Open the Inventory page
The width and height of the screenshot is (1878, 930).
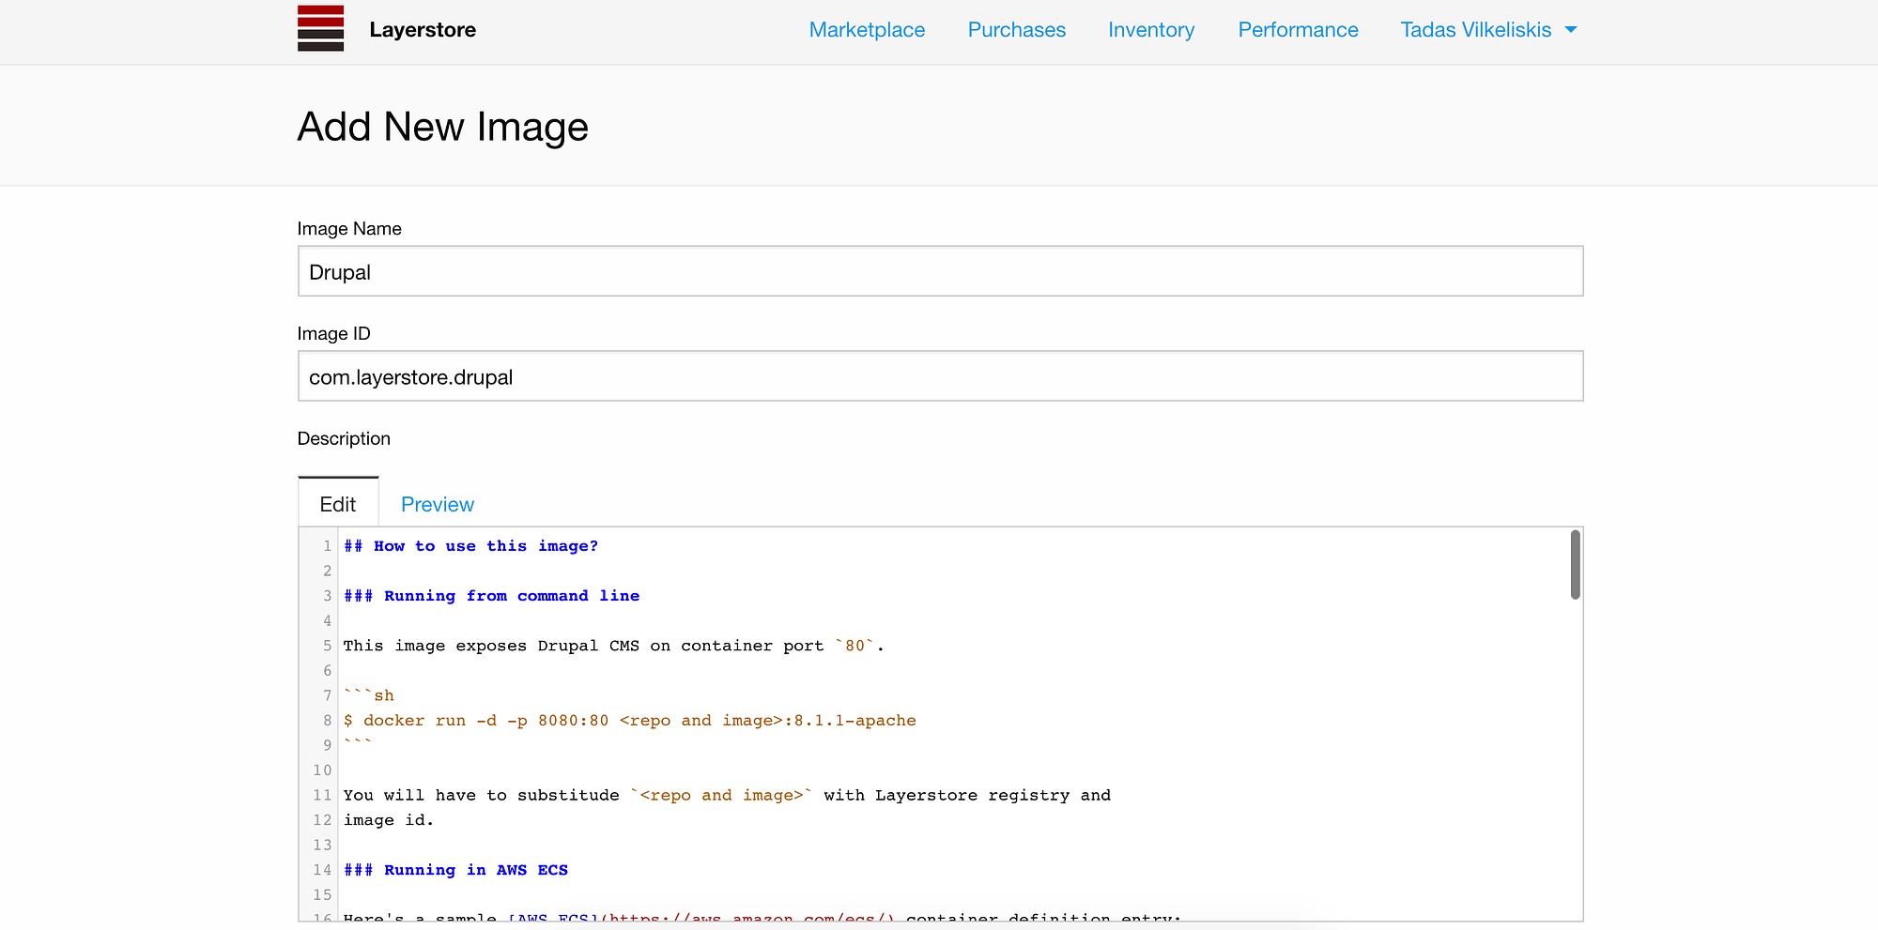(1151, 30)
